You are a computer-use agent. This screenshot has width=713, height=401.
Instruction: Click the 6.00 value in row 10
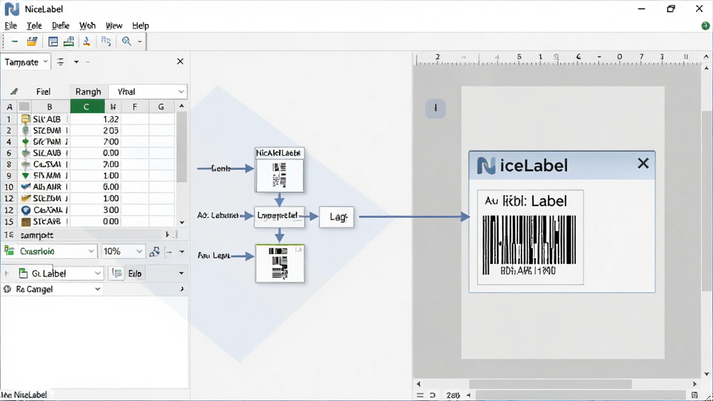coord(111,187)
